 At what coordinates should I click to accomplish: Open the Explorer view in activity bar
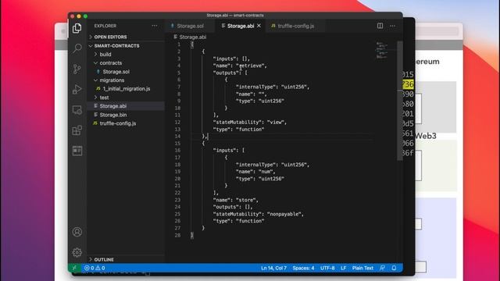click(77, 28)
